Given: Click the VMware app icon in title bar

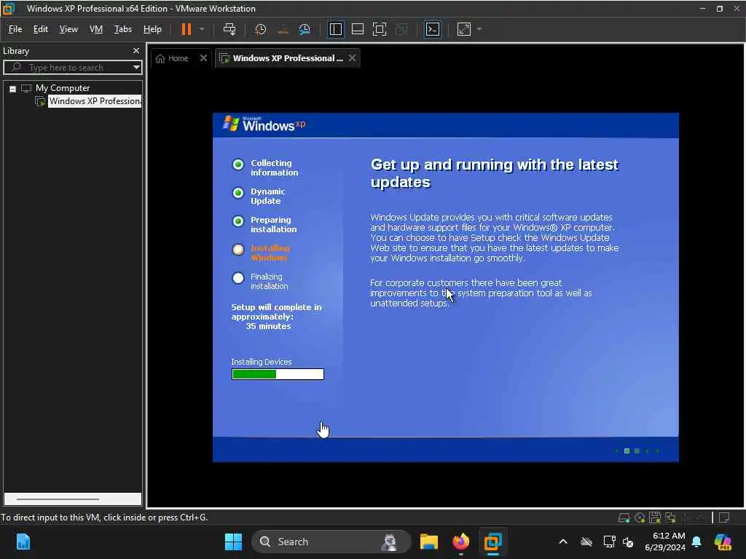Looking at the screenshot, I should [9, 9].
